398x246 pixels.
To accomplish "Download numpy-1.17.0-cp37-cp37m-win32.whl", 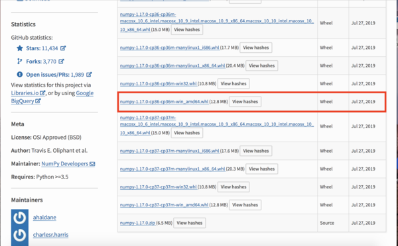I will [x=158, y=186].
